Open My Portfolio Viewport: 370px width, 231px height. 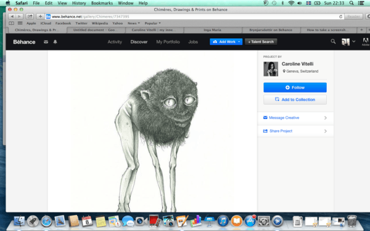coord(168,42)
